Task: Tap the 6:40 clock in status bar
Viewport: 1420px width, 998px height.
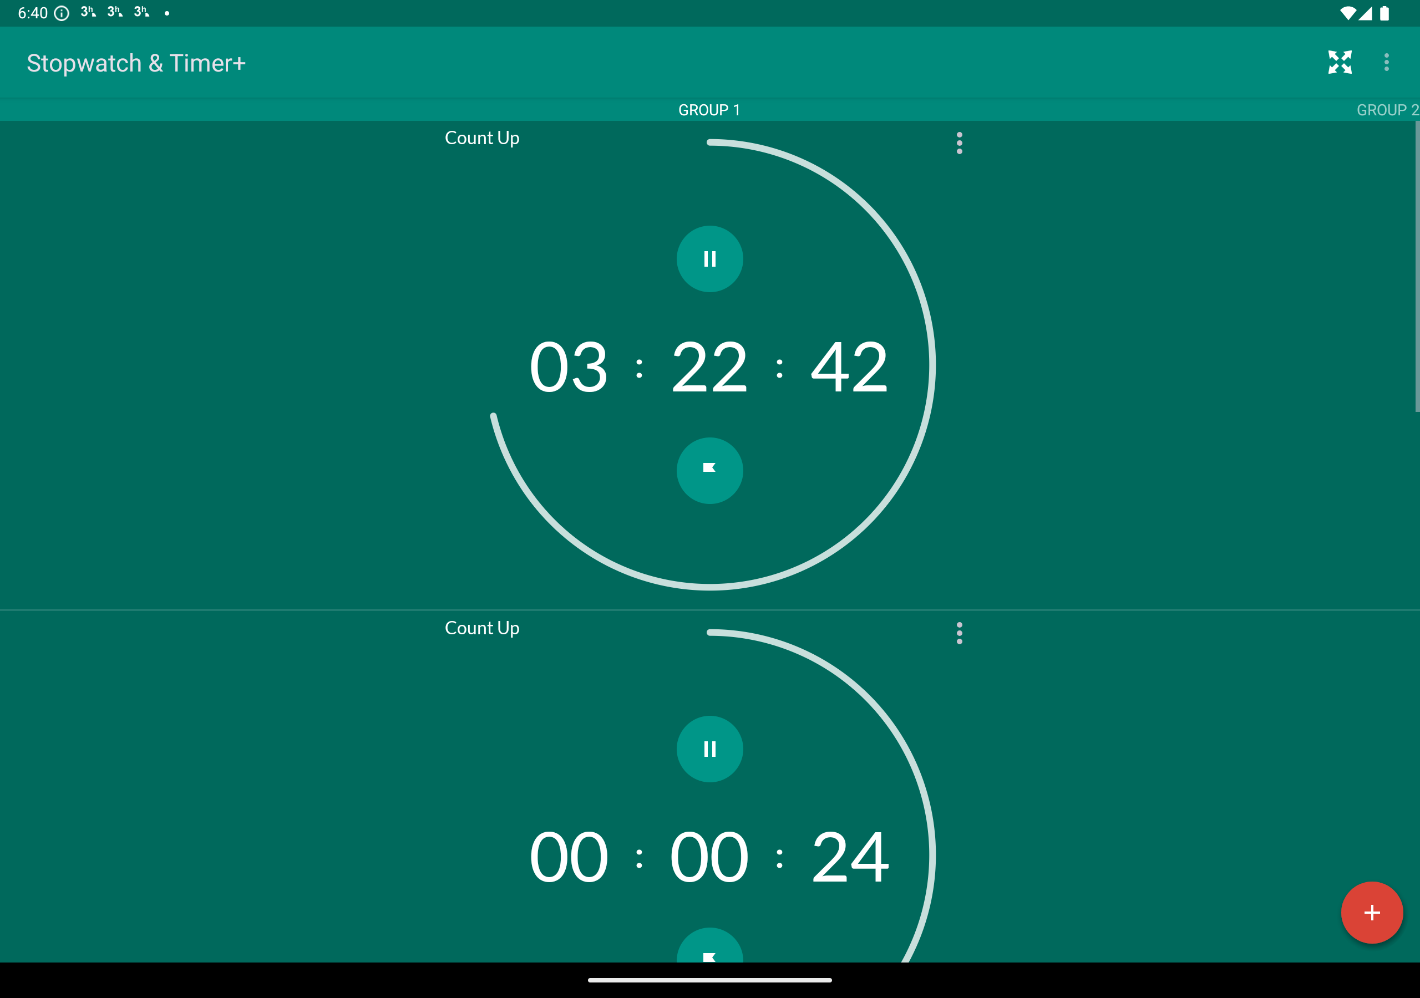Action: point(33,13)
